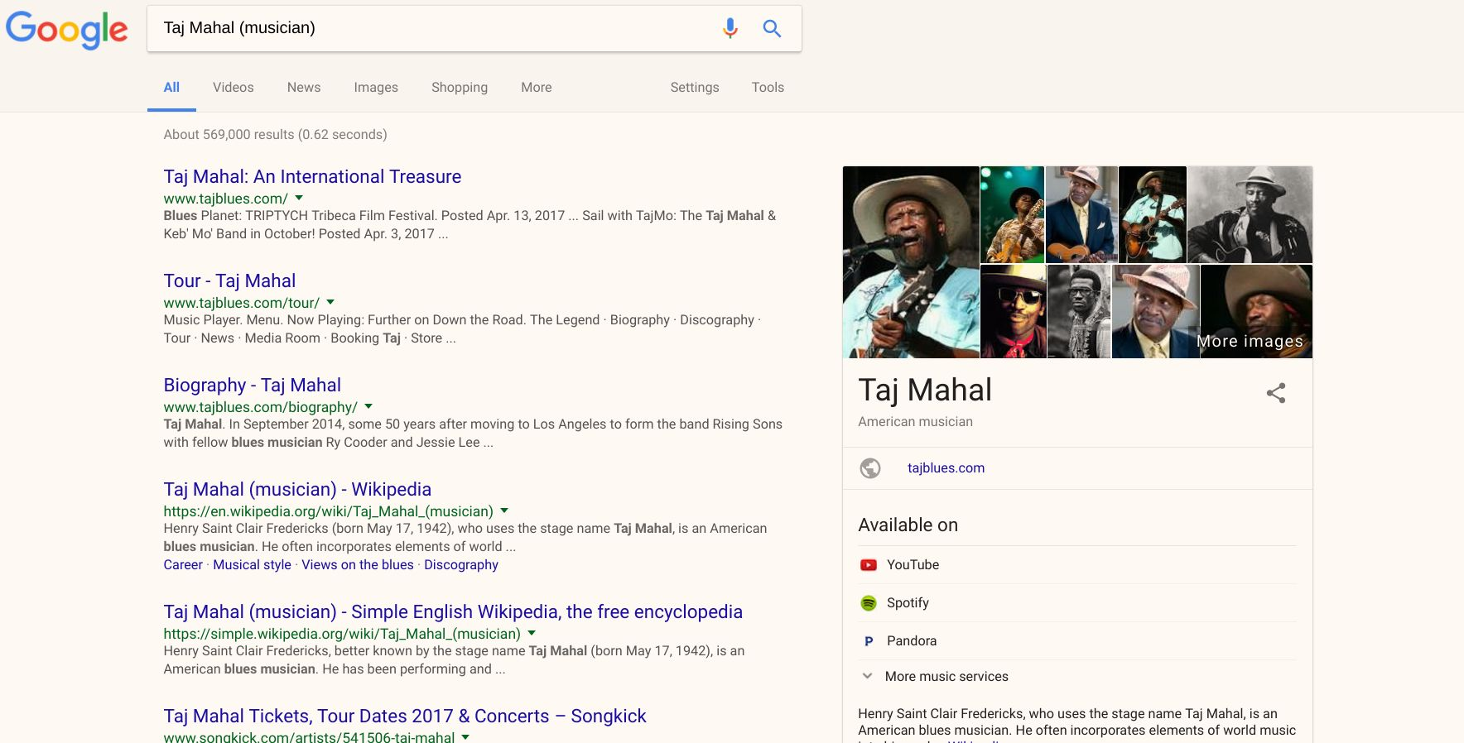Click the Pandora icon in Available on
Image resolution: width=1464 pixels, height=743 pixels.
[x=868, y=641]
